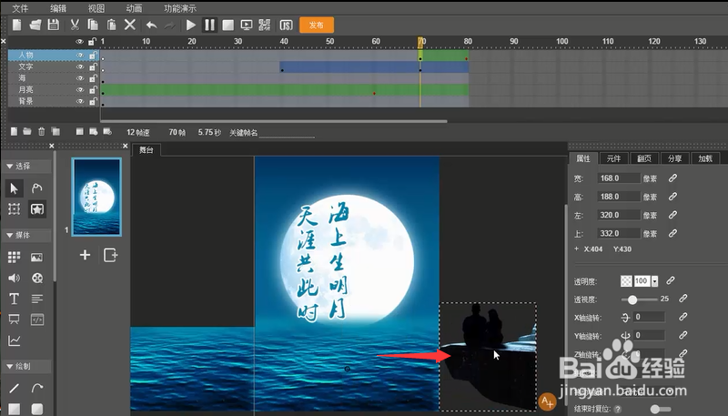The height and width of the screenshot is (416, 728).
Task: Delete selection with the X icon
Action: point(130,25)
